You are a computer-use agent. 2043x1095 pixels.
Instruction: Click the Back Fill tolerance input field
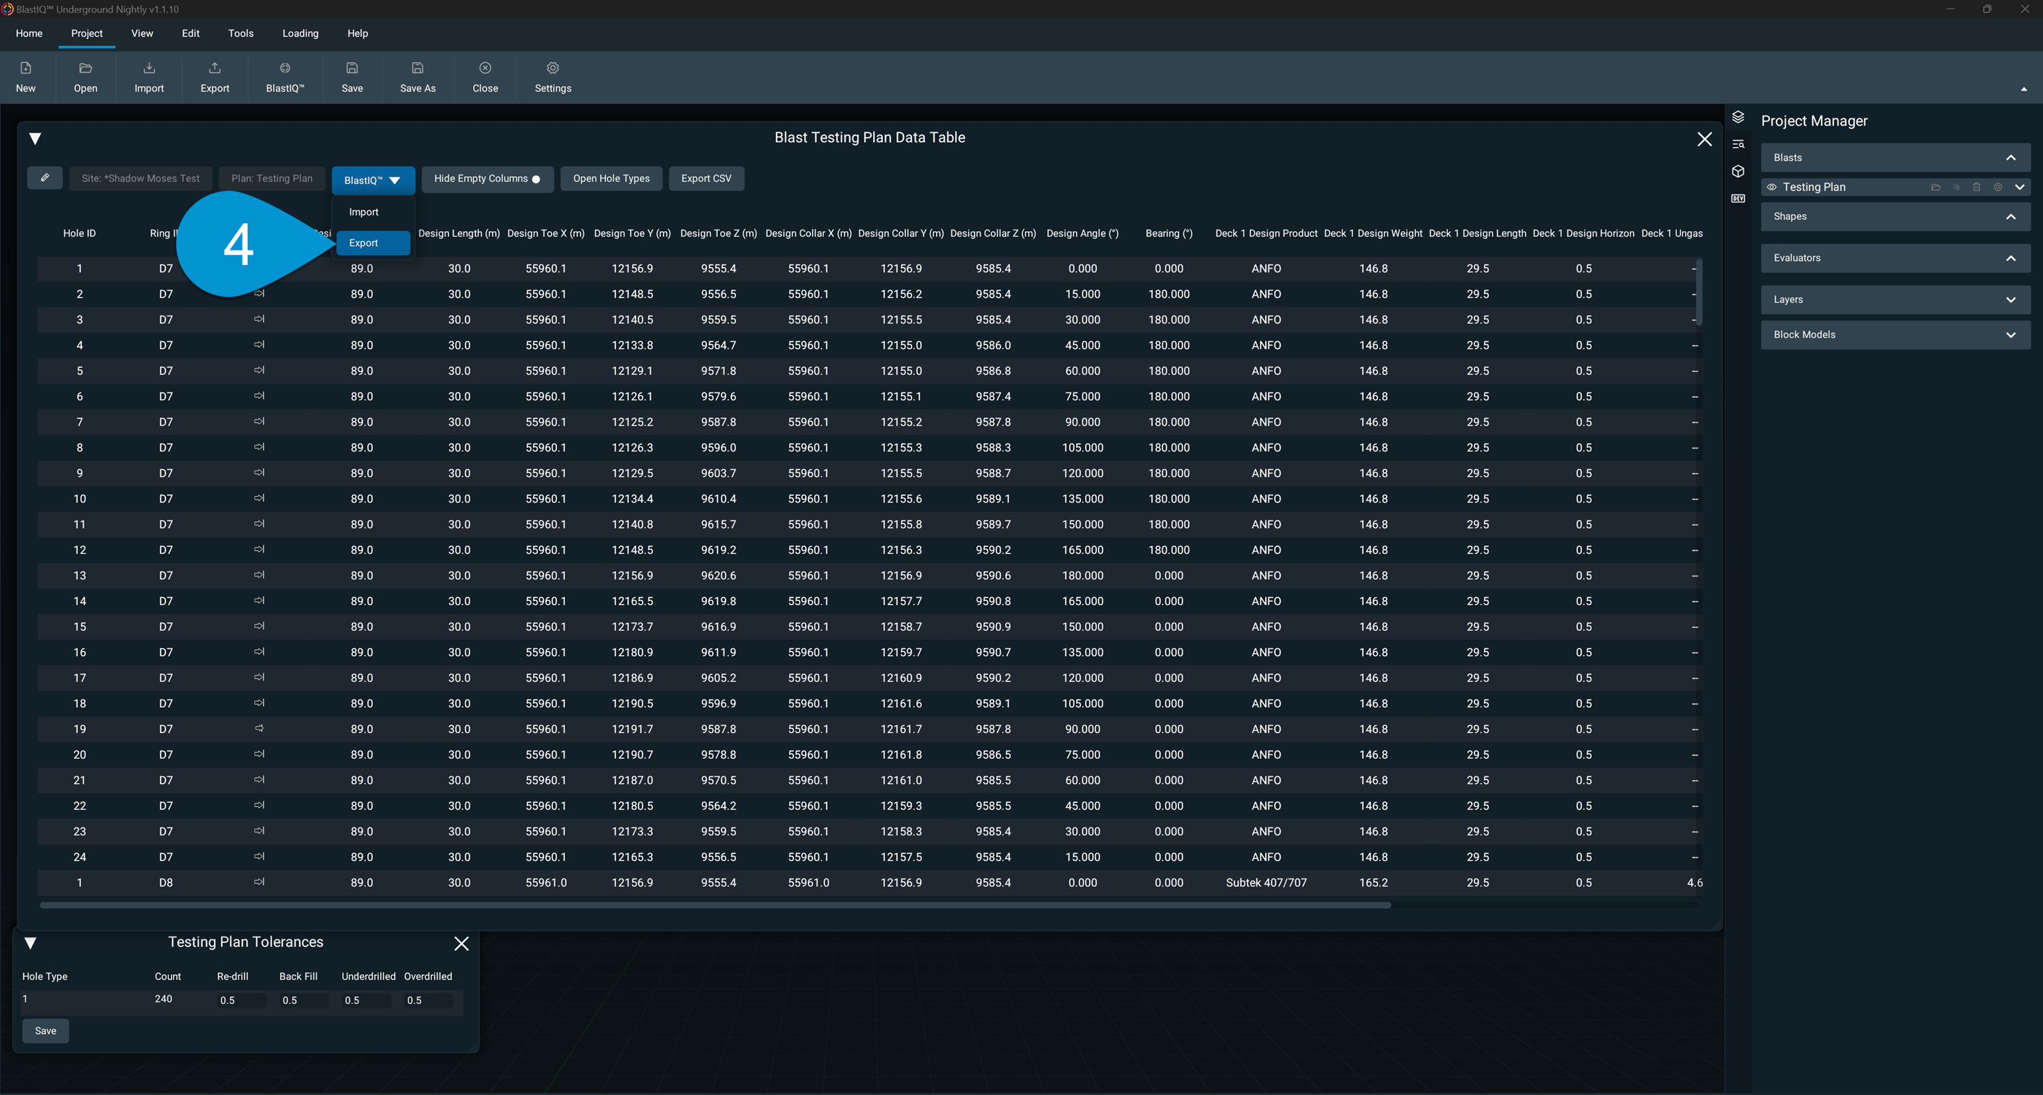[304, 1000]
